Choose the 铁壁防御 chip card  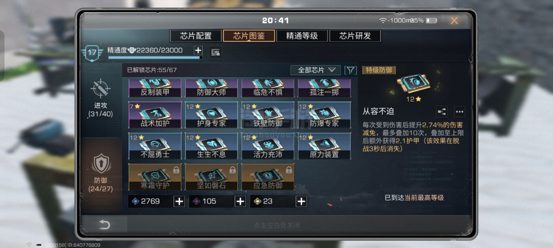pyautogui.click(x=268, y=115)
